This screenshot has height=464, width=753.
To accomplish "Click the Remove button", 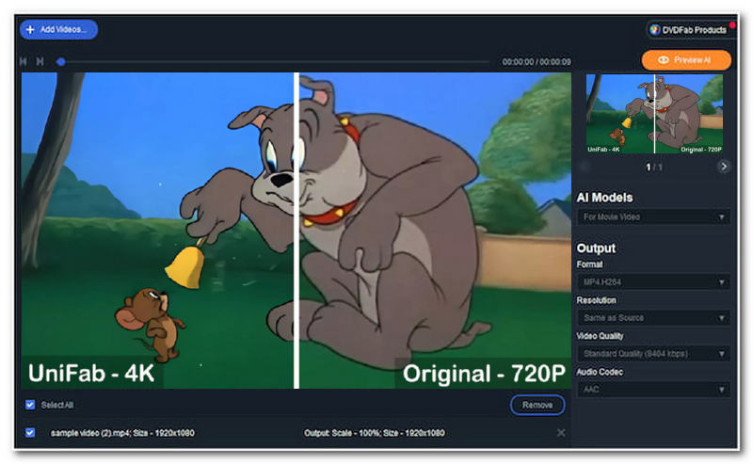I will click(537, 405).
